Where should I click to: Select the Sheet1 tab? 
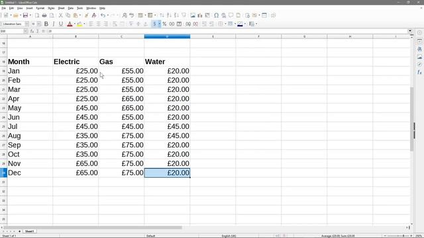(29, 231)
